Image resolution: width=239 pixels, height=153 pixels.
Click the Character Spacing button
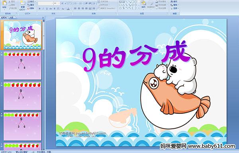59,9
